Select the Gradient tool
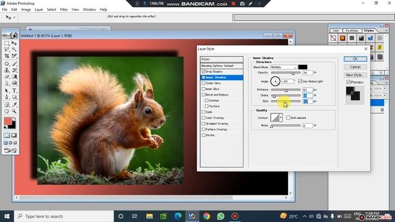Image resolution: width=395 pixels, height=222 pixels. coord(14,76)
